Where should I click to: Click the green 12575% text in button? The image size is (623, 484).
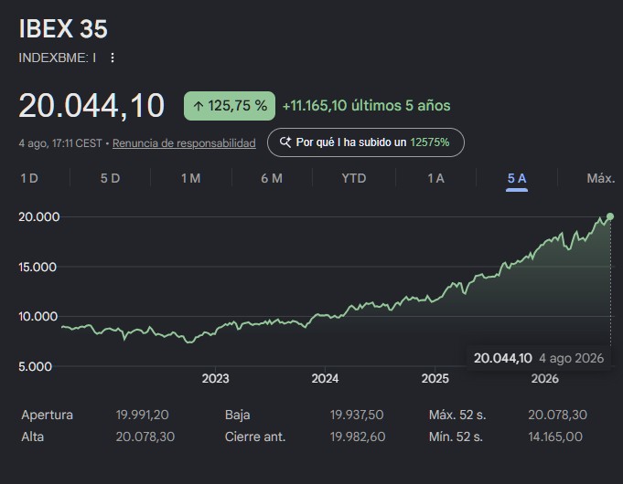429,142
